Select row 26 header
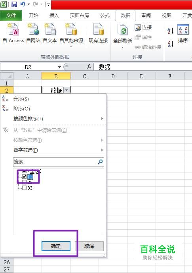 (7, 262)
